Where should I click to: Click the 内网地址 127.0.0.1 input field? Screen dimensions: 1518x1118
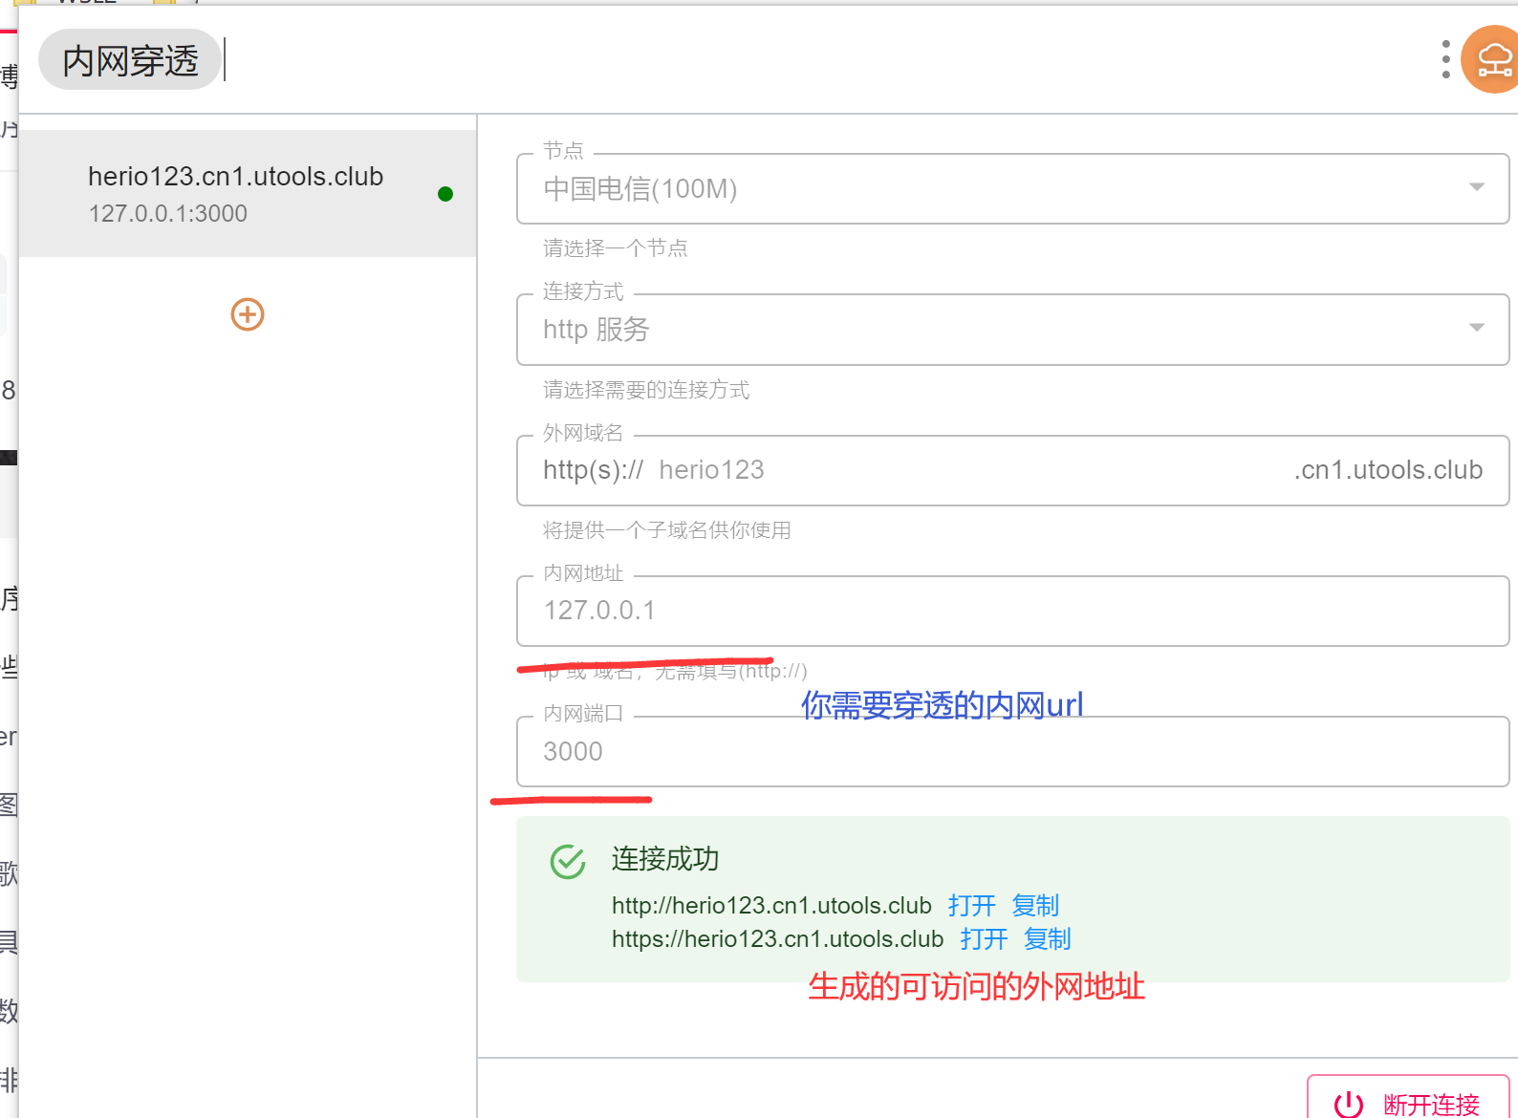(x=1012, y=611)
